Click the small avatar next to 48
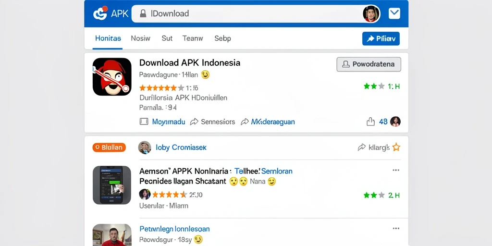 pos(395,122)
